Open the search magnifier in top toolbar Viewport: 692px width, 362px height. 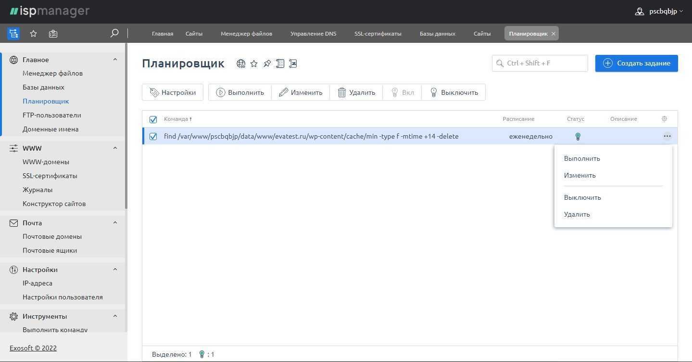pyautogui.click(x=114, y=33)
